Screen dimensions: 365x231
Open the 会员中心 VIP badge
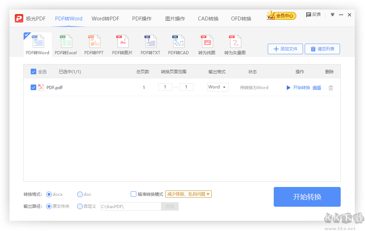(x=281, y=15)
